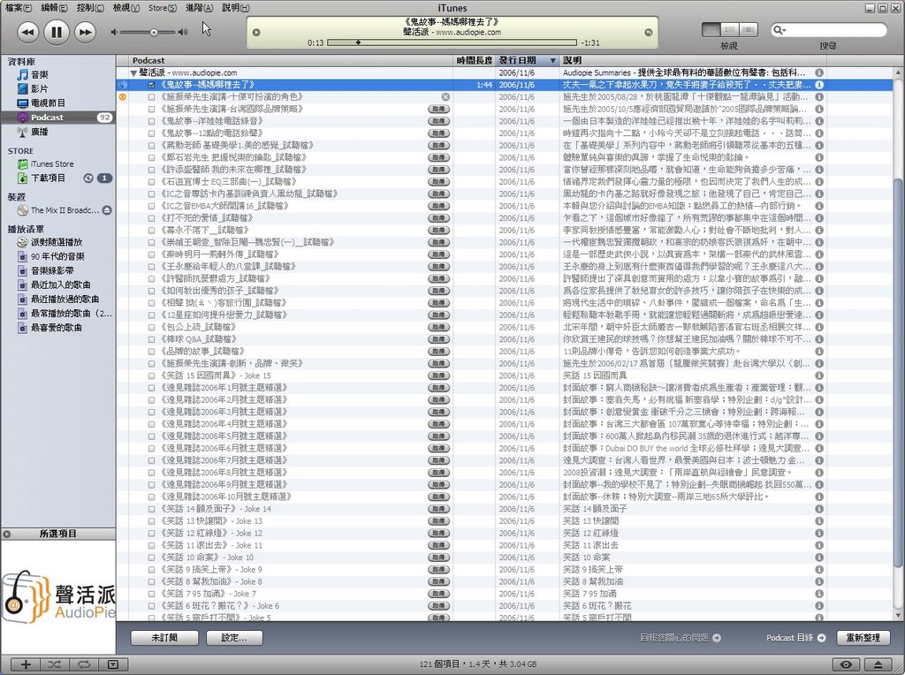This screenshot has height=675, width=905.
Task: Show info for 鬼故事--媽媽哪裡去了 episode
Action: tap(819, 85)
